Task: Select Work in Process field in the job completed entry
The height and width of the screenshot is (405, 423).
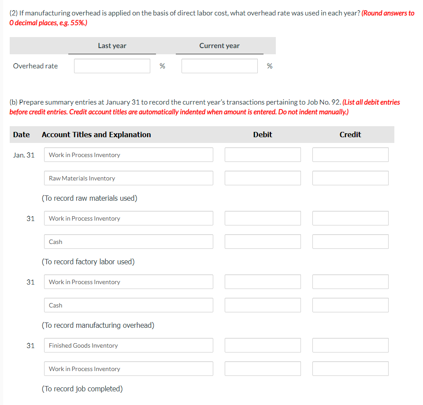Action: (x=128, y=368)
